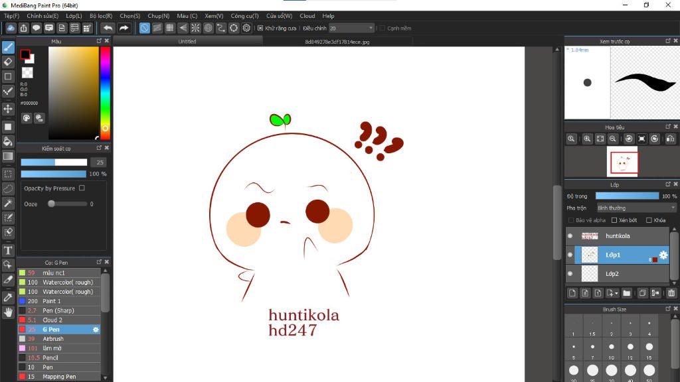Select the Eraser tool
Screen dimensions: 680x382
(8, 62)
